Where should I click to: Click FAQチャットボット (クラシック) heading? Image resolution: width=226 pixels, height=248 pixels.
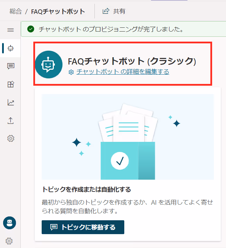132,61
